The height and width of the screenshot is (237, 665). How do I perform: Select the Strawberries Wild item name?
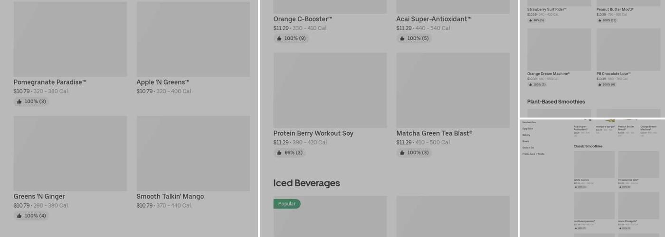pyautogui.click(x=628, y=180)
